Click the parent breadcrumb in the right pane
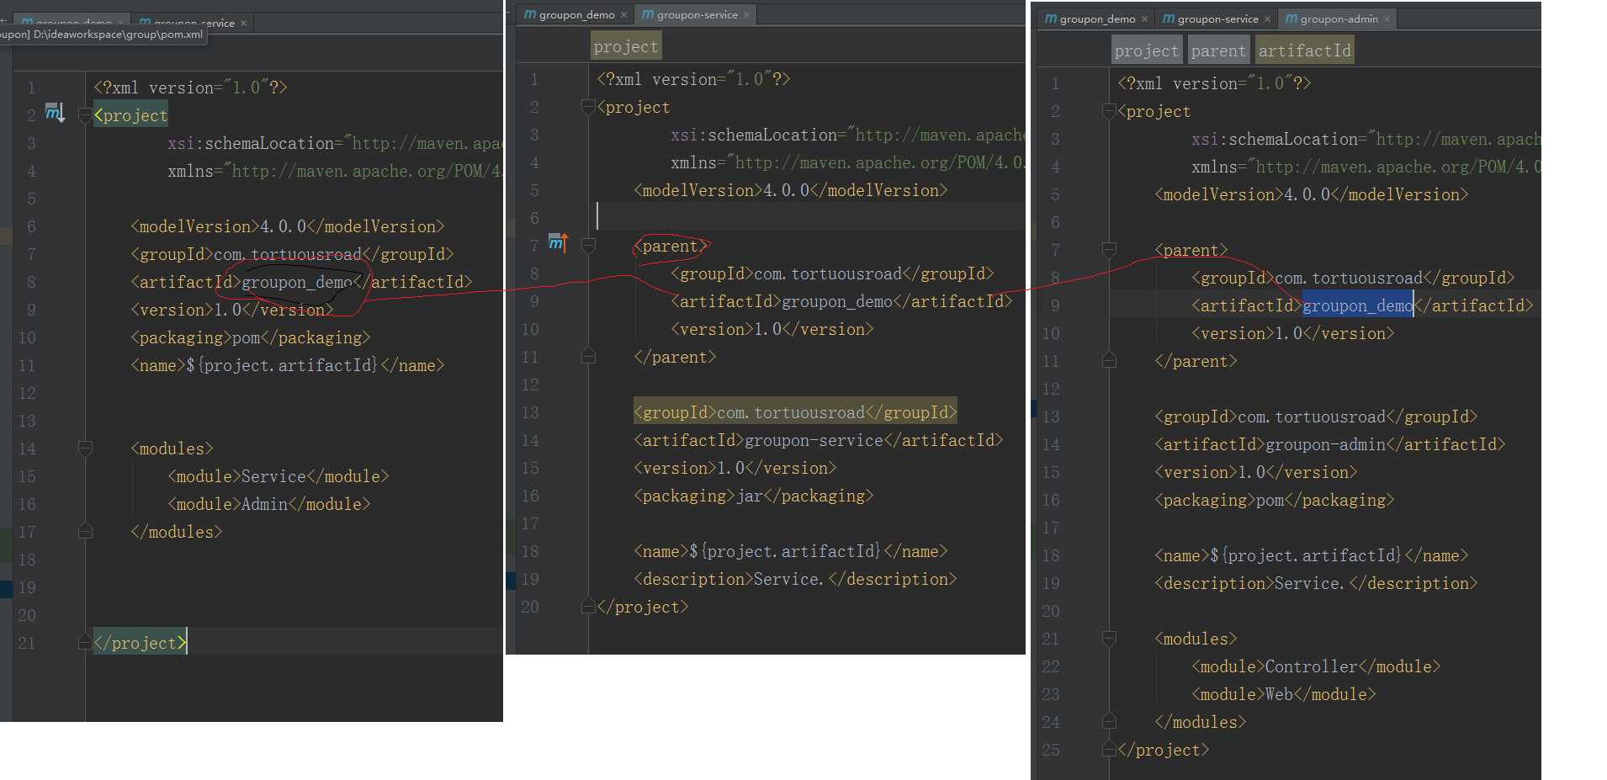This screenshot has height=780, width=1607. [x=1218, y=50]
